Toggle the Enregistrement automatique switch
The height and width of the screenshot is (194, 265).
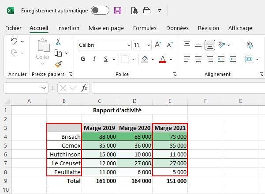click(100, 11)
